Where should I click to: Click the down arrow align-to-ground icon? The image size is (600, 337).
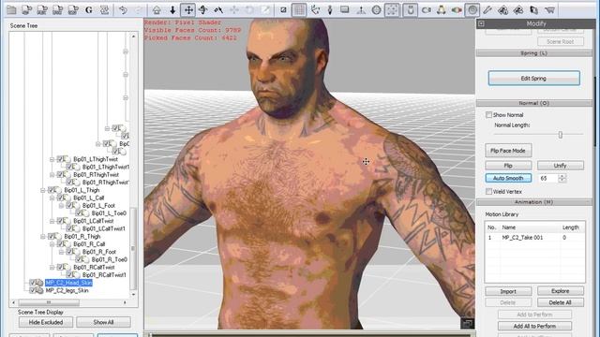[x=172, y=10]
